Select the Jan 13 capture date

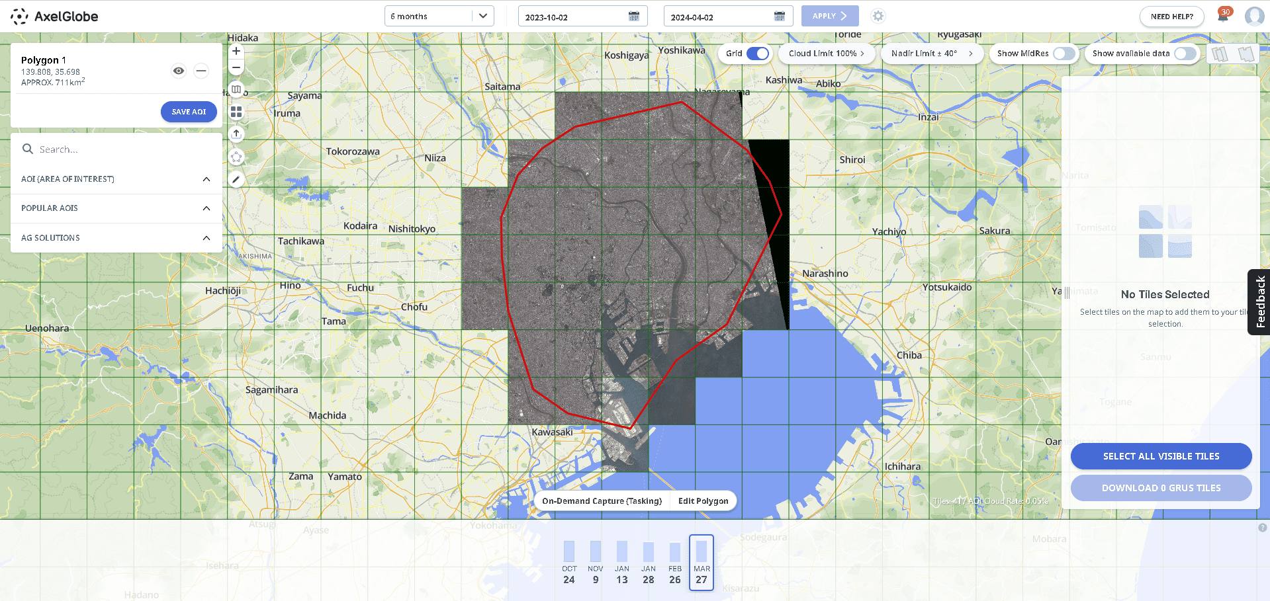[622, 563]
